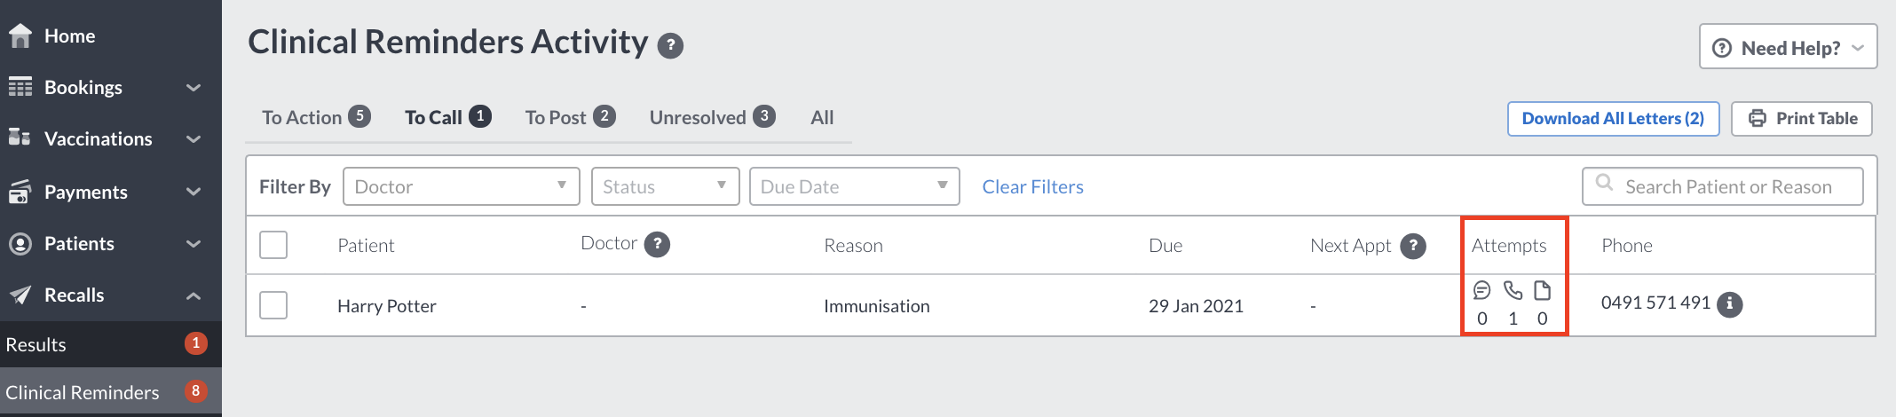Viewport: 1896px width, 417px height.
Task: Collapse the Recalls sidebar section
Action: point(194,295)
